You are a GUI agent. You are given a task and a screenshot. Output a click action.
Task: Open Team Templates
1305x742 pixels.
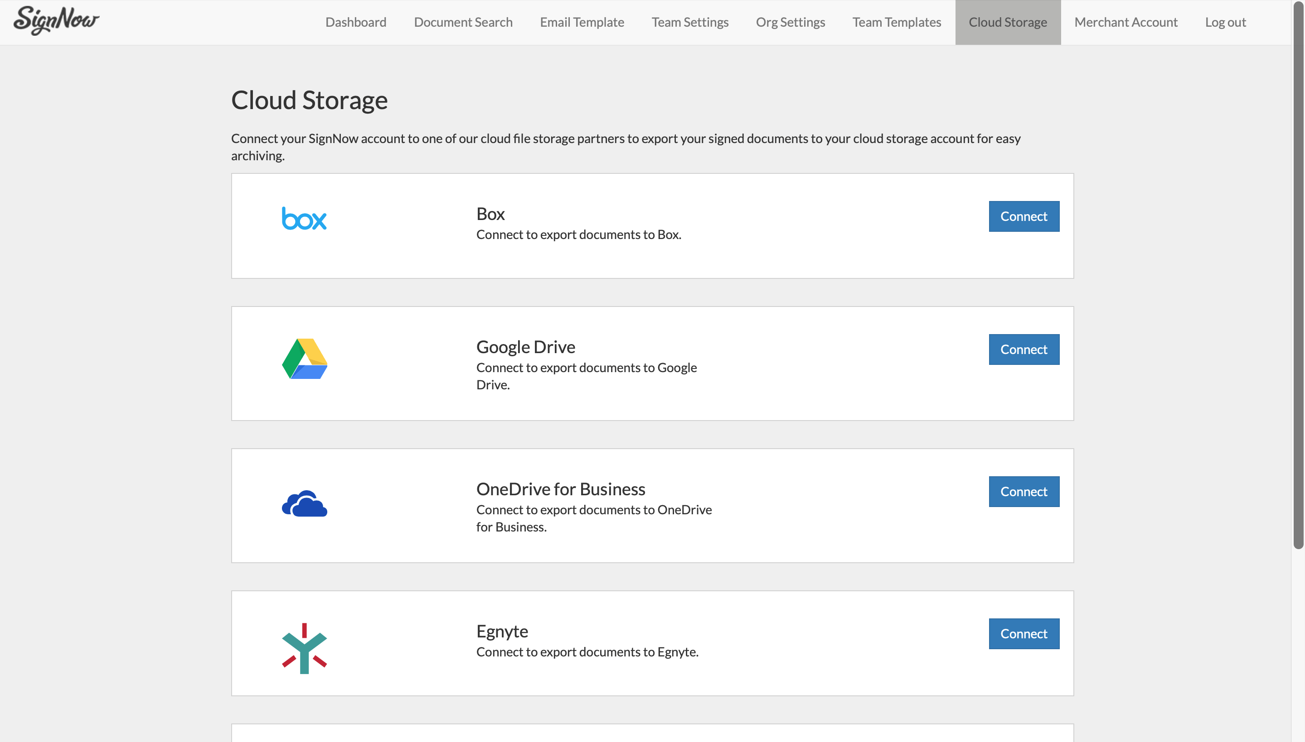tap(896, 23)
